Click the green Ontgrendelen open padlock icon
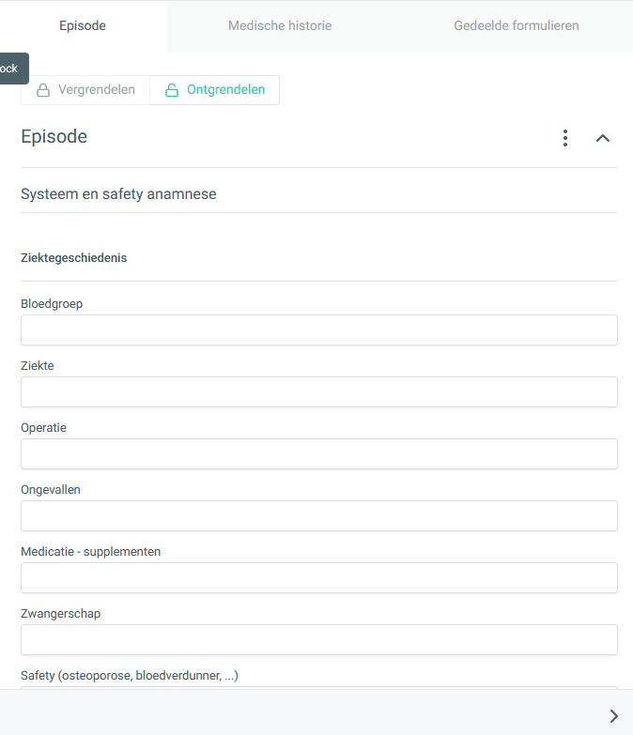The image size is (633, 735). point(172,90)
